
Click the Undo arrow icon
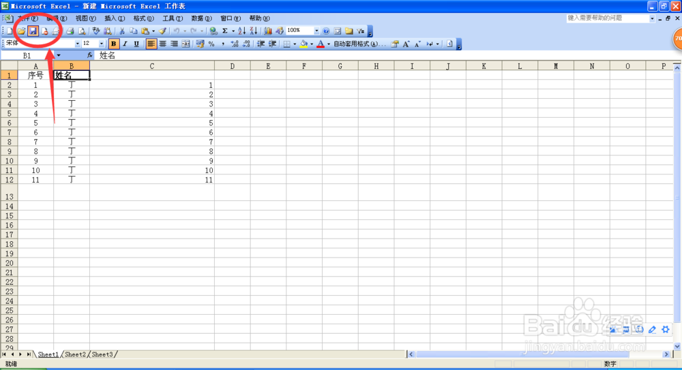[x=177, y=31]
